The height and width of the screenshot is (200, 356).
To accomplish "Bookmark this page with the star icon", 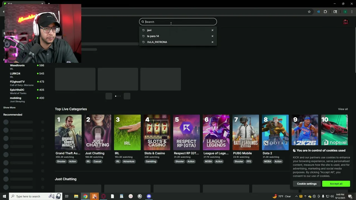I will click(309, 12).
